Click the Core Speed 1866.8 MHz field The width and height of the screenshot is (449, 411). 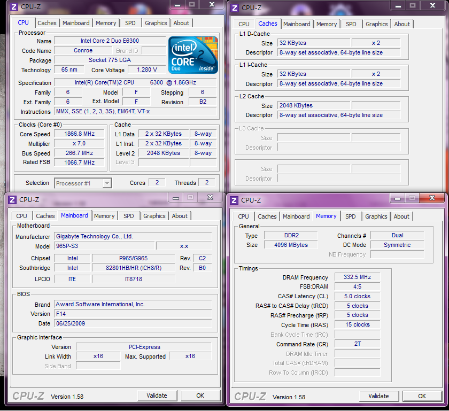tap(80, 134)
